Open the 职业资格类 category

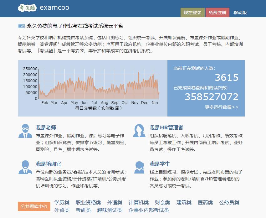tap(88, 202)
